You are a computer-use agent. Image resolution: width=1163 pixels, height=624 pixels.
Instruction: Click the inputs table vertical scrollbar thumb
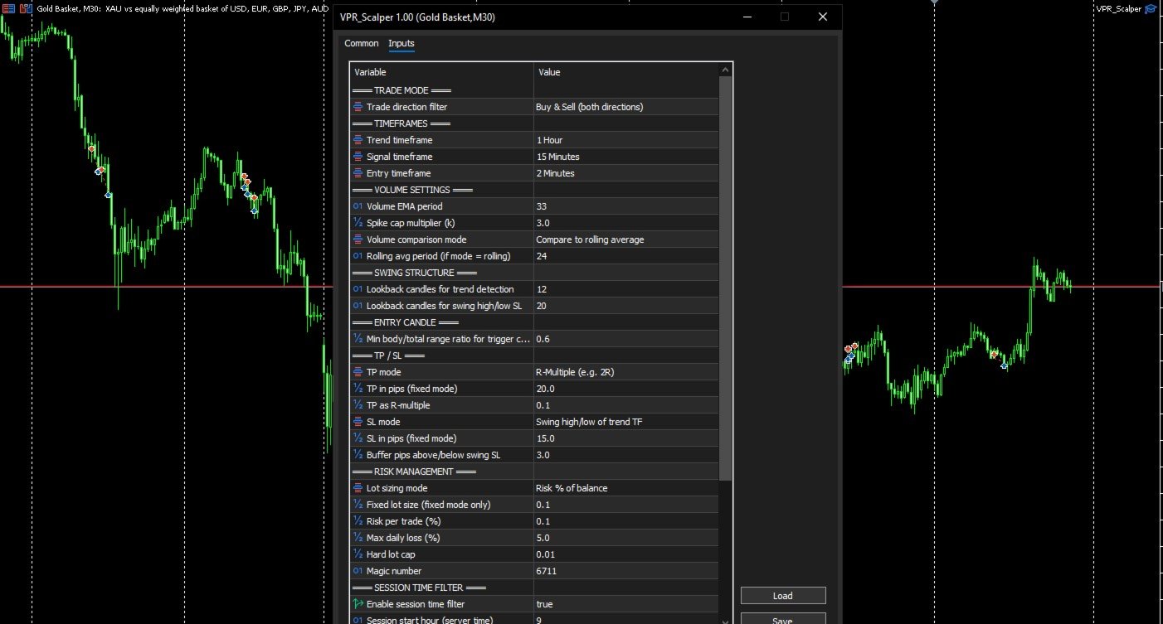pyautogui.click(x=726, y=278)
